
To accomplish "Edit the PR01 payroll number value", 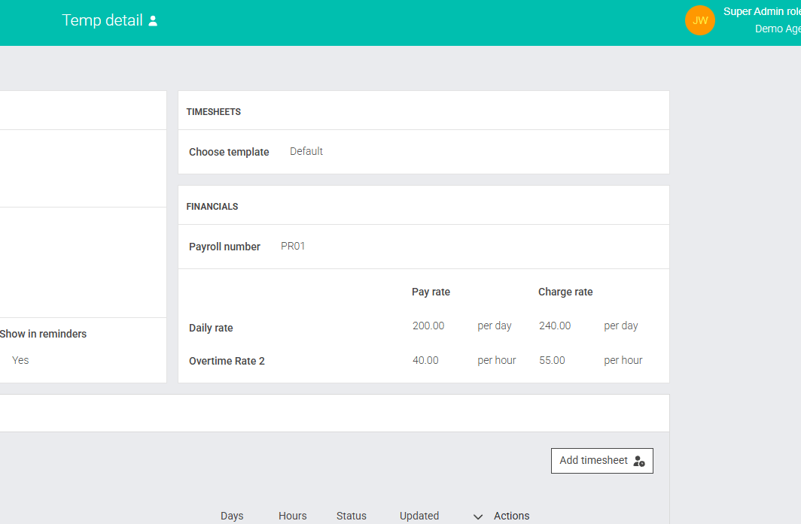I will pos(293,246).
